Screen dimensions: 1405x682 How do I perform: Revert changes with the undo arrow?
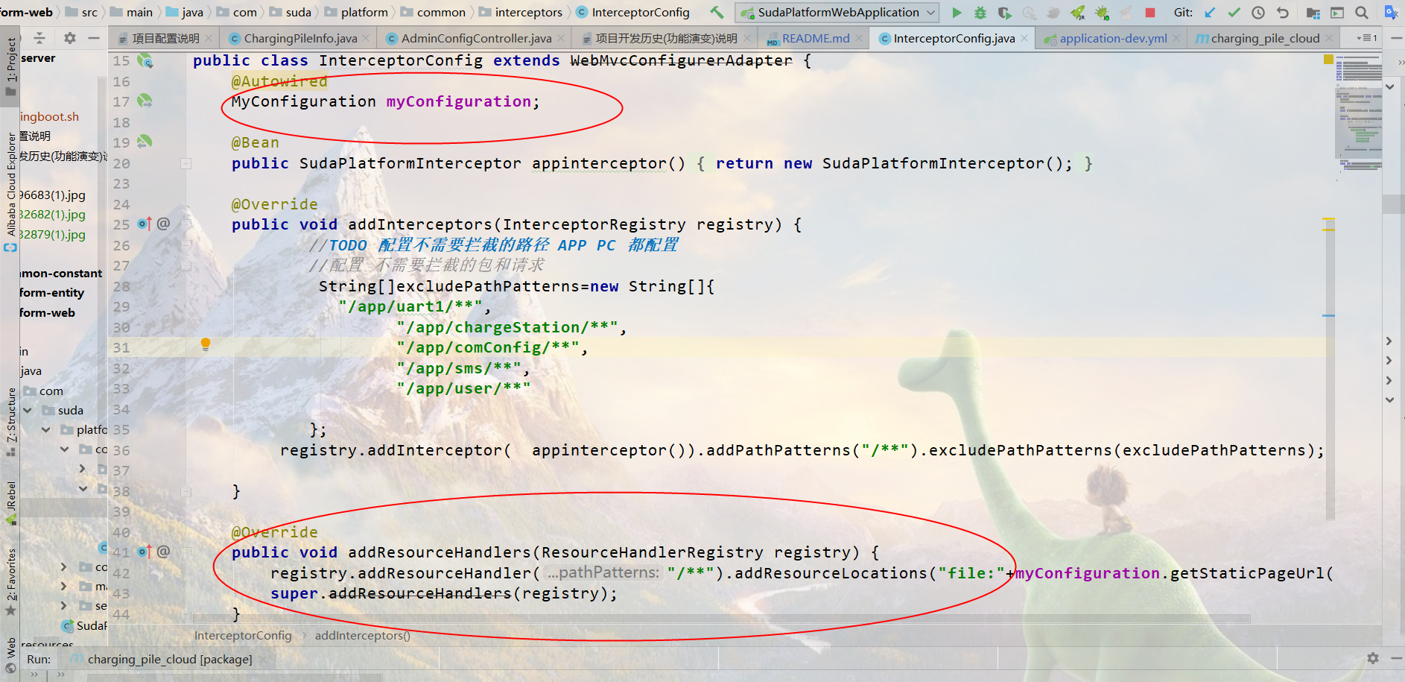pyautogui.click(x=1282, y=13)
